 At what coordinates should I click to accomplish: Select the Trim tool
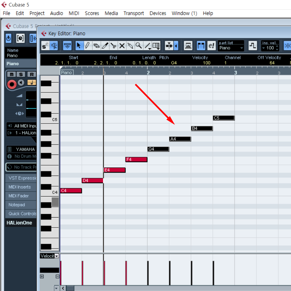(105, 46)
